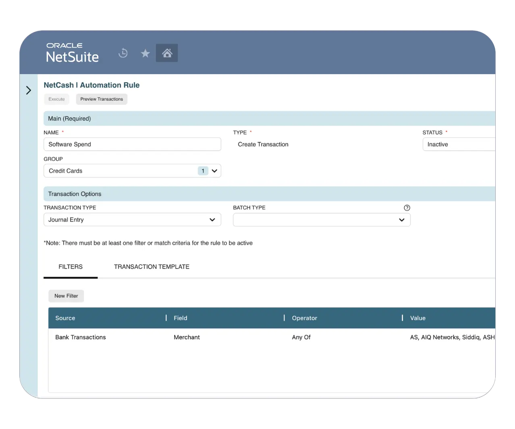
Task: Open the Group dropdown Credit Cards
Action: coord(132,171)
